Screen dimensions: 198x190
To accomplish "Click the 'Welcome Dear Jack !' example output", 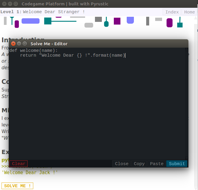I will point(30,172).
